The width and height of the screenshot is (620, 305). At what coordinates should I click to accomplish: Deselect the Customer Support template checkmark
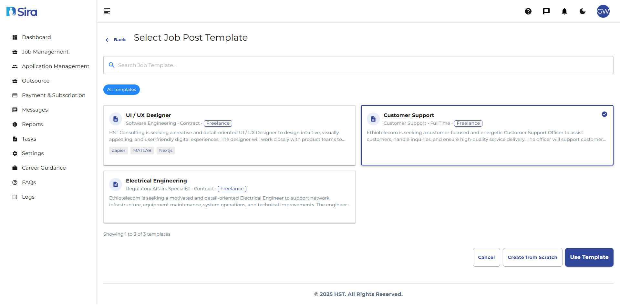tap(604, 114)
